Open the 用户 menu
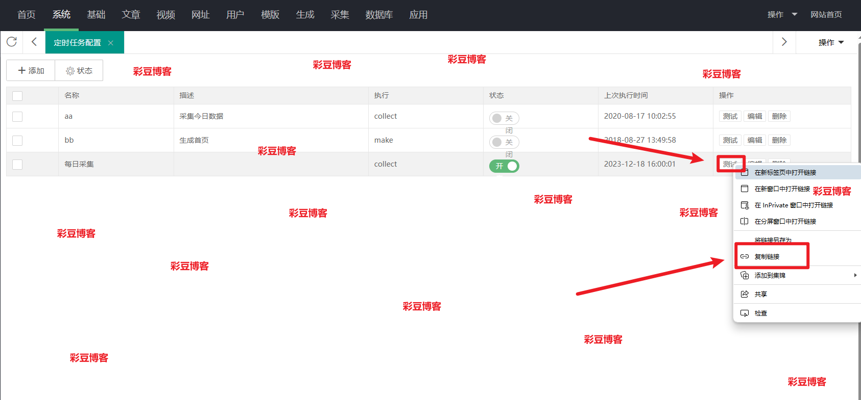This screenshot has height=400, width=861. (x=235, y=15)
